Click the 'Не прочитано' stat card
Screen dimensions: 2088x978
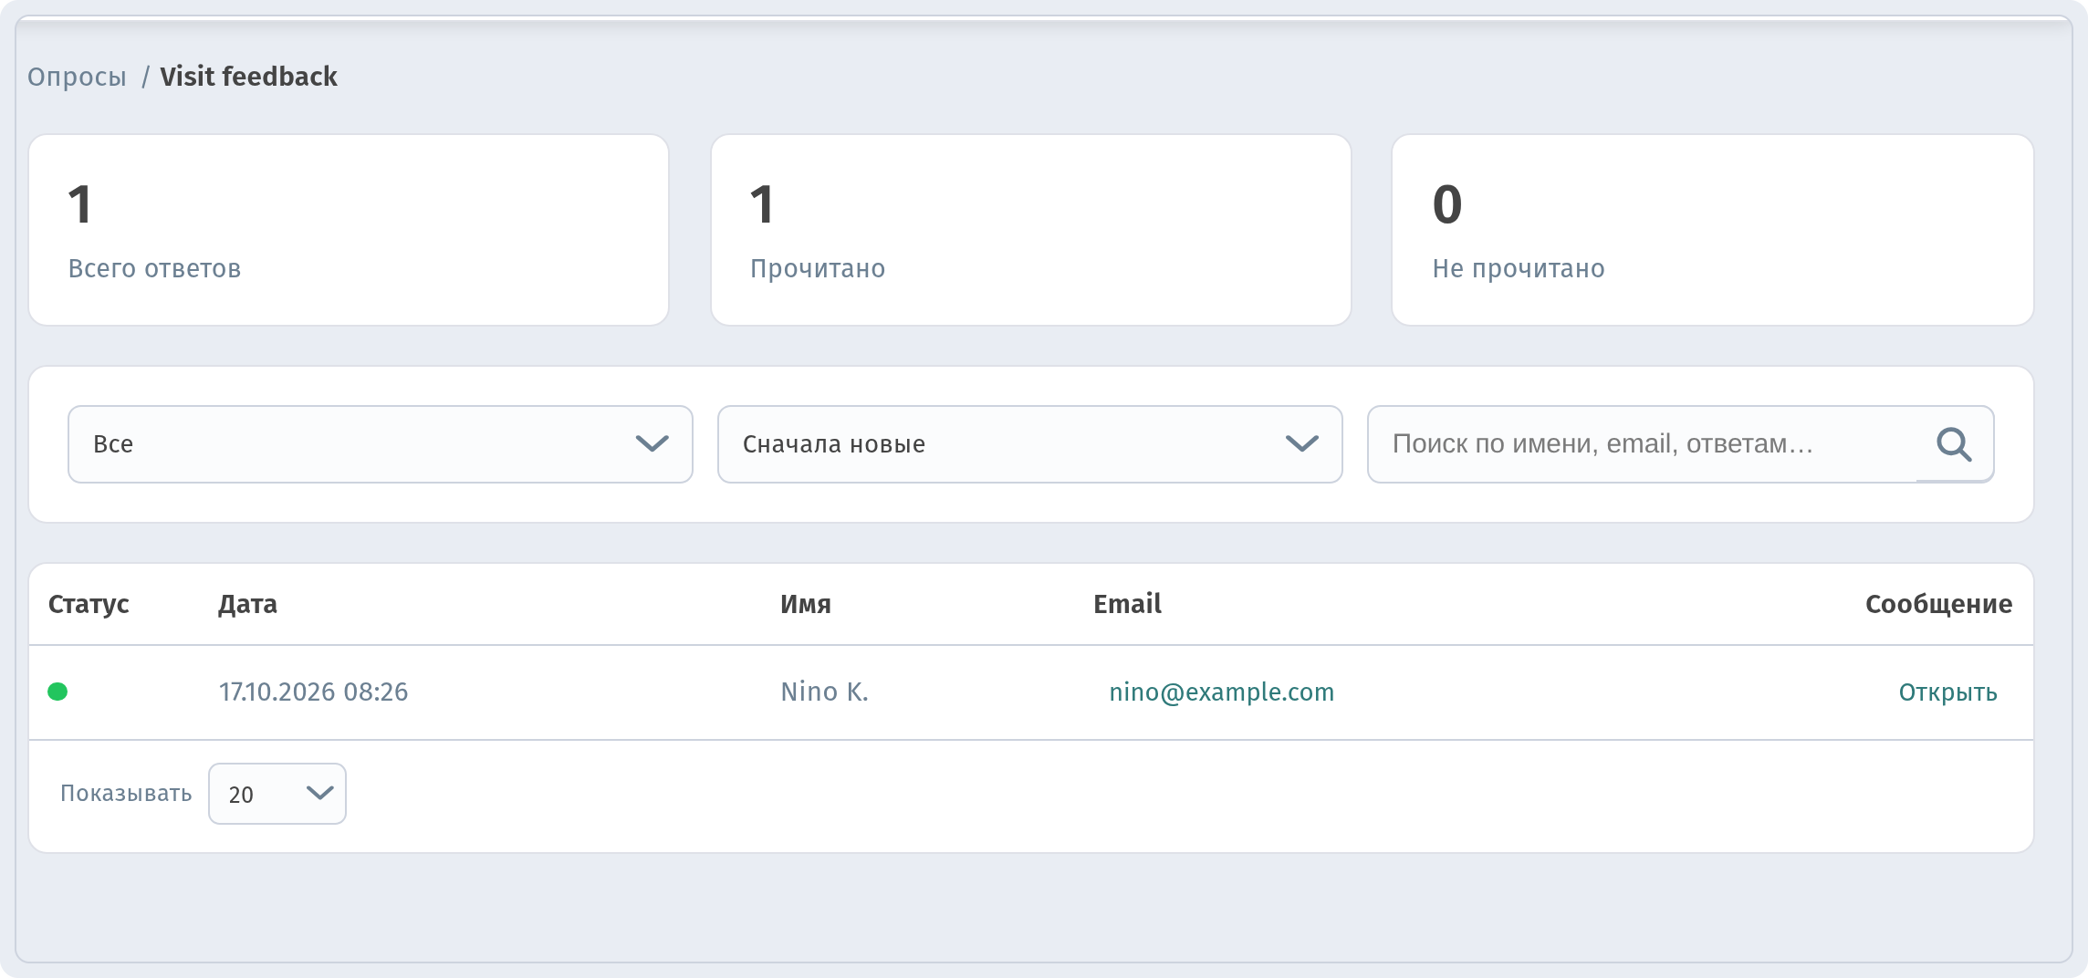(x=1712, y=230)
